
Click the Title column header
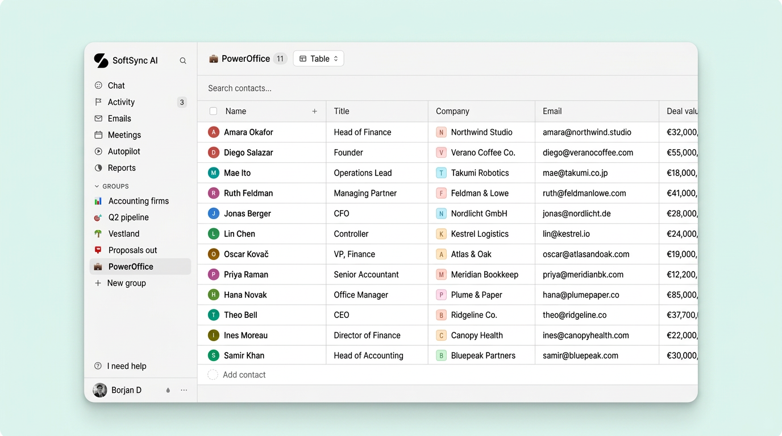tap(377, 111)
